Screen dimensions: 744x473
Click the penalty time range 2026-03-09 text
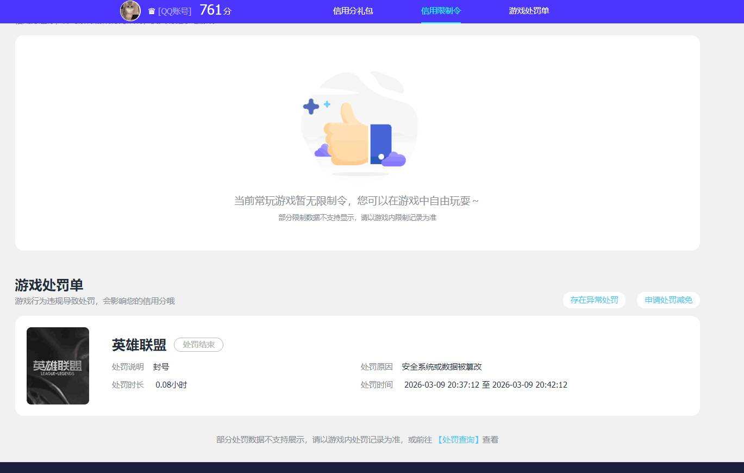tap(486, 385)
